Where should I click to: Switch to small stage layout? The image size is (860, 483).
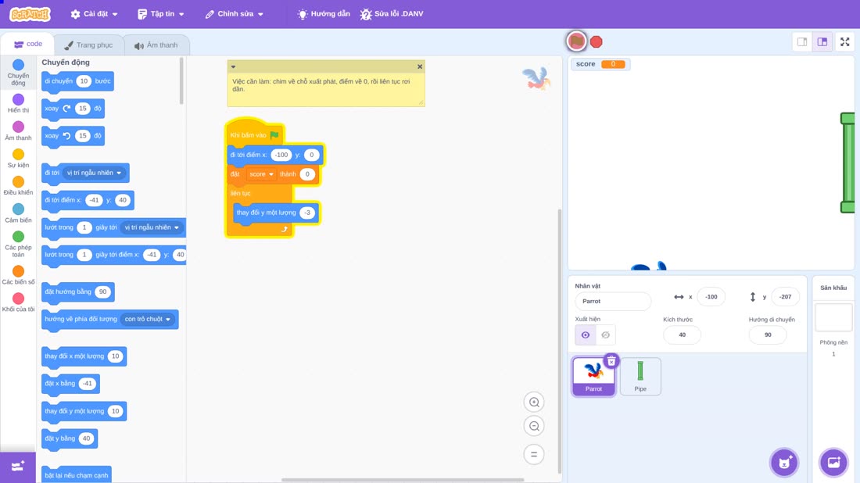tap(802, 41)
